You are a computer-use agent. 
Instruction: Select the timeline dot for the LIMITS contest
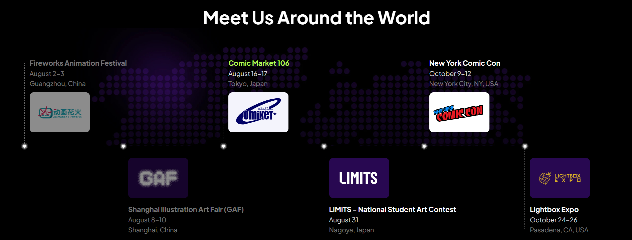click(324, 146)
